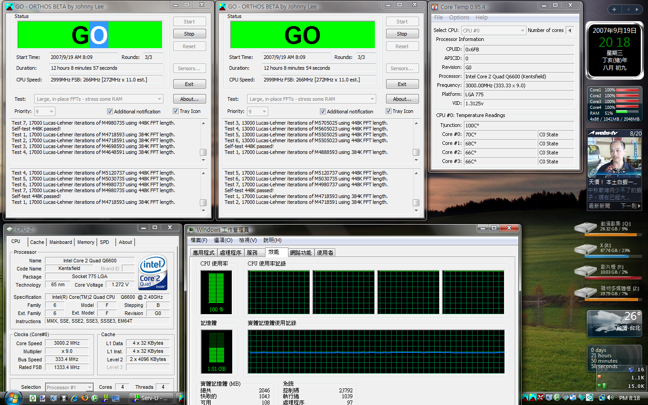Click the Core Temp title bar icon
The image size is (648, 405).
(435, 7)
